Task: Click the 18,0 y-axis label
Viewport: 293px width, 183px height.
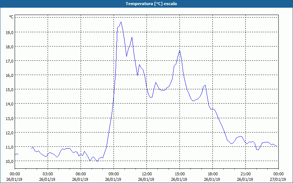Action: click(10, 47)
